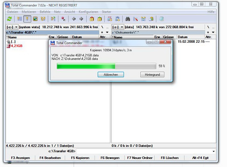Sort right panel by Datum column
The width and height of the screenshot is (227, 167).
(x=191, y=37)
